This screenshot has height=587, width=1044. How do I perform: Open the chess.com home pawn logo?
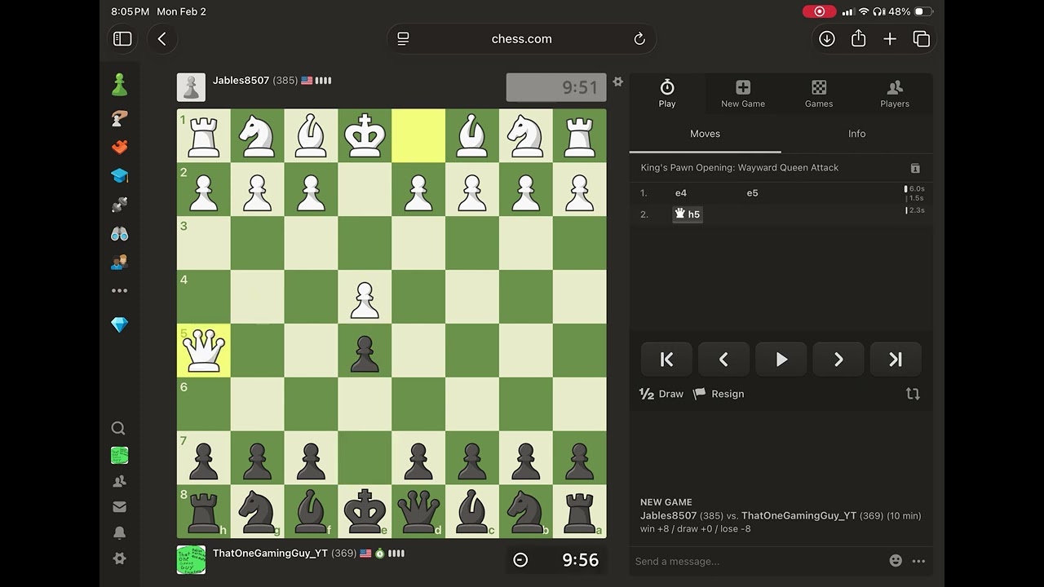[x=119, y=84]
